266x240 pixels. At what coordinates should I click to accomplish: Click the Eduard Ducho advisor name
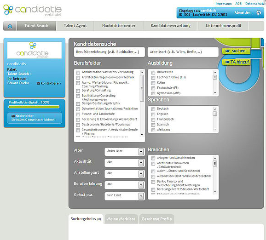click(18, 83)
